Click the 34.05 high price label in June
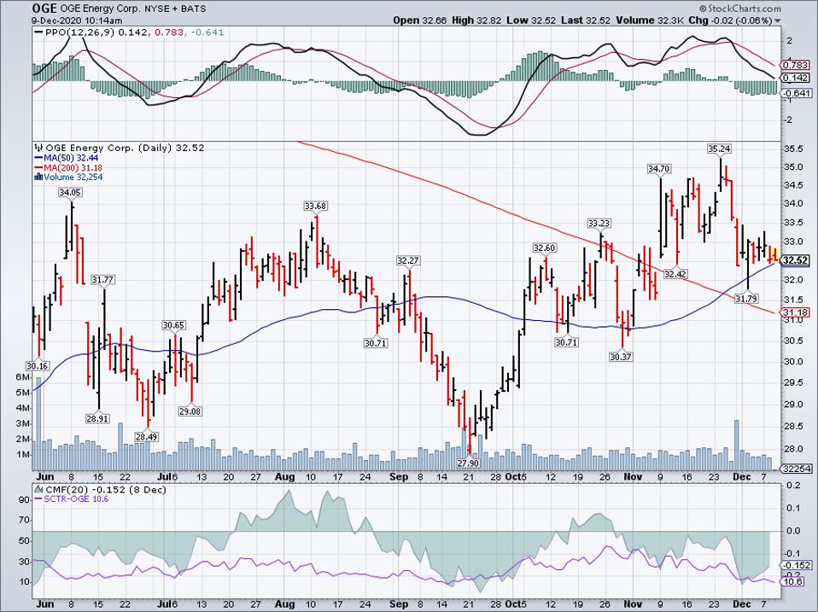Screen dimensions: 818x612 (70, 193)
